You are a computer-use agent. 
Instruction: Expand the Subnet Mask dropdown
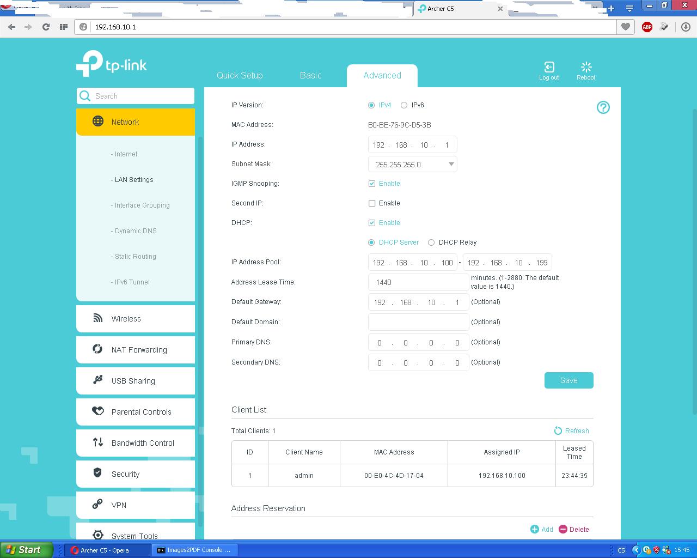coord(451,164)
